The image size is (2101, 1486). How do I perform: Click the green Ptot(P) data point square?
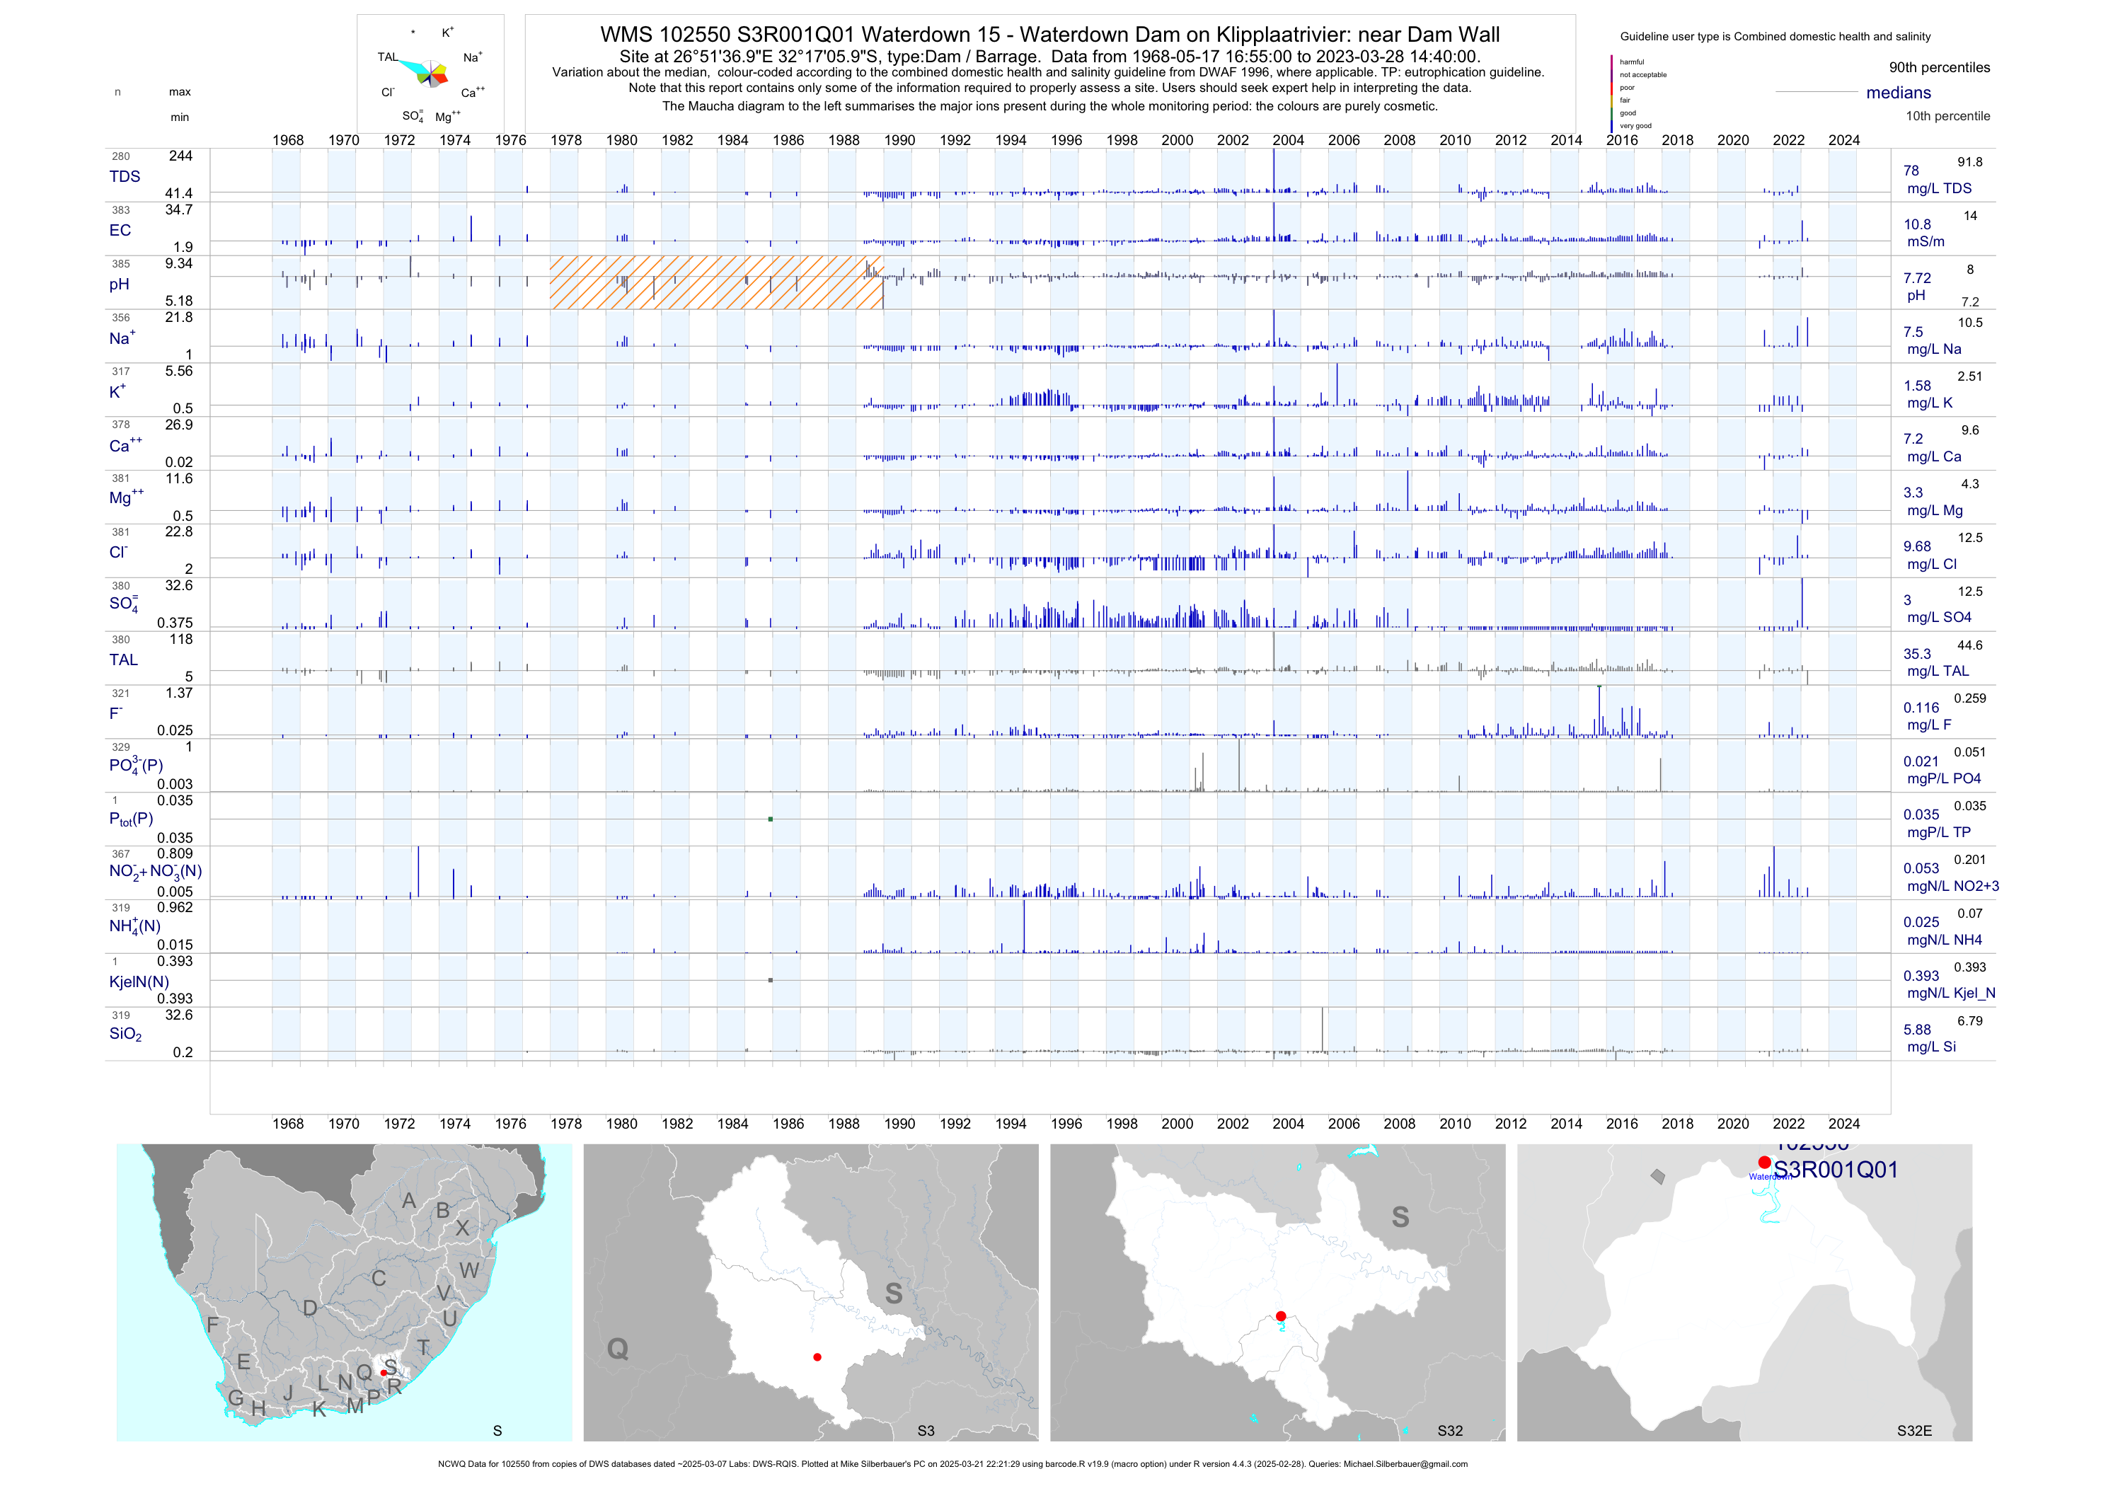(x=771, y=819)
